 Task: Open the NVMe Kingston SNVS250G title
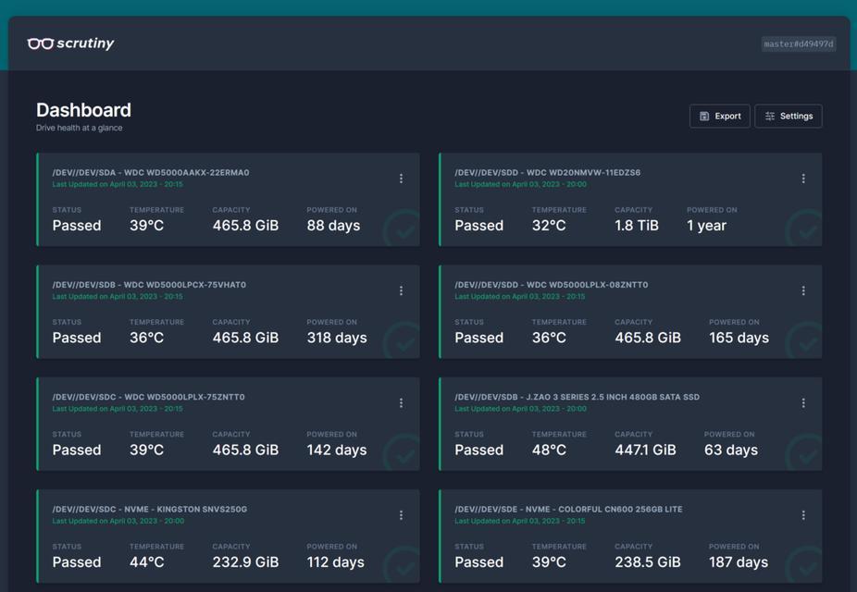click(x=150, y=509)
